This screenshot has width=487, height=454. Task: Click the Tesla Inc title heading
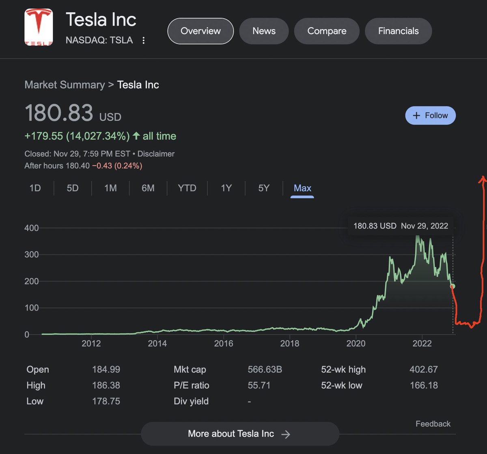[x=101, y=19]
